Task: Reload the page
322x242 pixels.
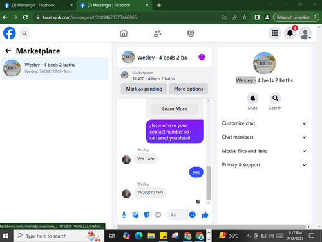Action: click(25, 17)
